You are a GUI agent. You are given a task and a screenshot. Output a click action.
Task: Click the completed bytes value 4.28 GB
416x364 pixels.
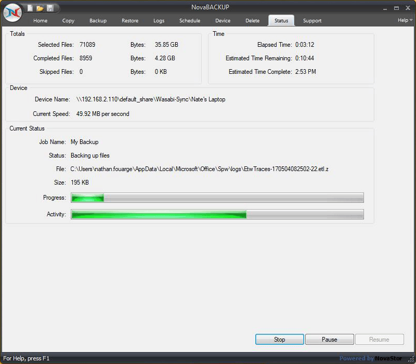pos(165,58)
